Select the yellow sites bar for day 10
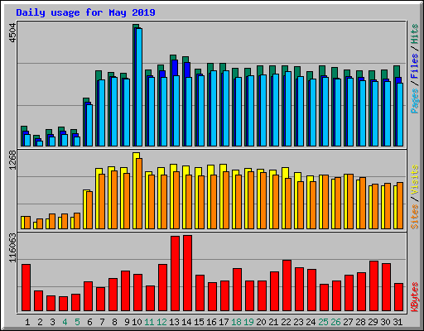This screenshot has height=331, width=424. click(135, 190)
